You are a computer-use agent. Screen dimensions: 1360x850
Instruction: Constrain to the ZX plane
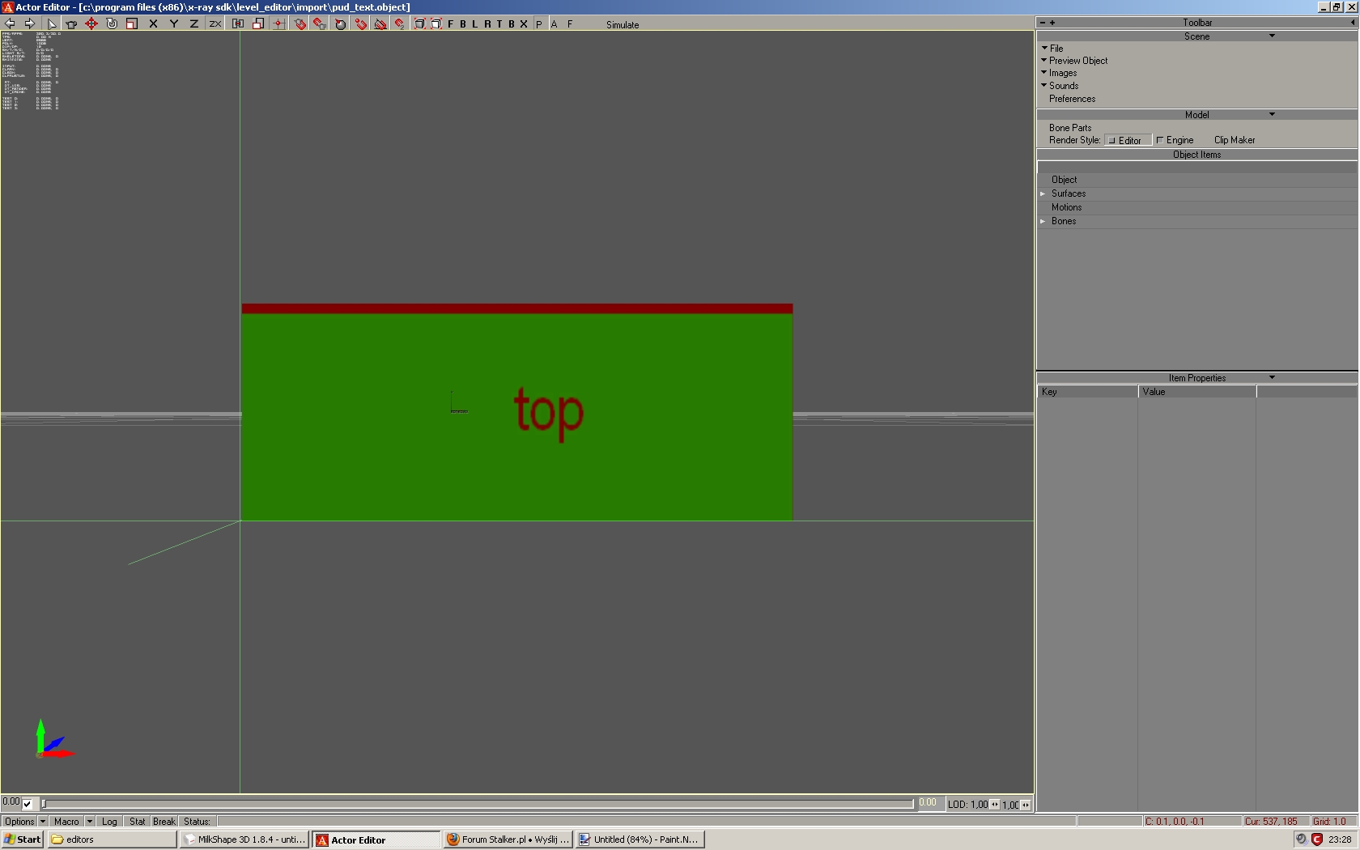click(x=215, y=24)
